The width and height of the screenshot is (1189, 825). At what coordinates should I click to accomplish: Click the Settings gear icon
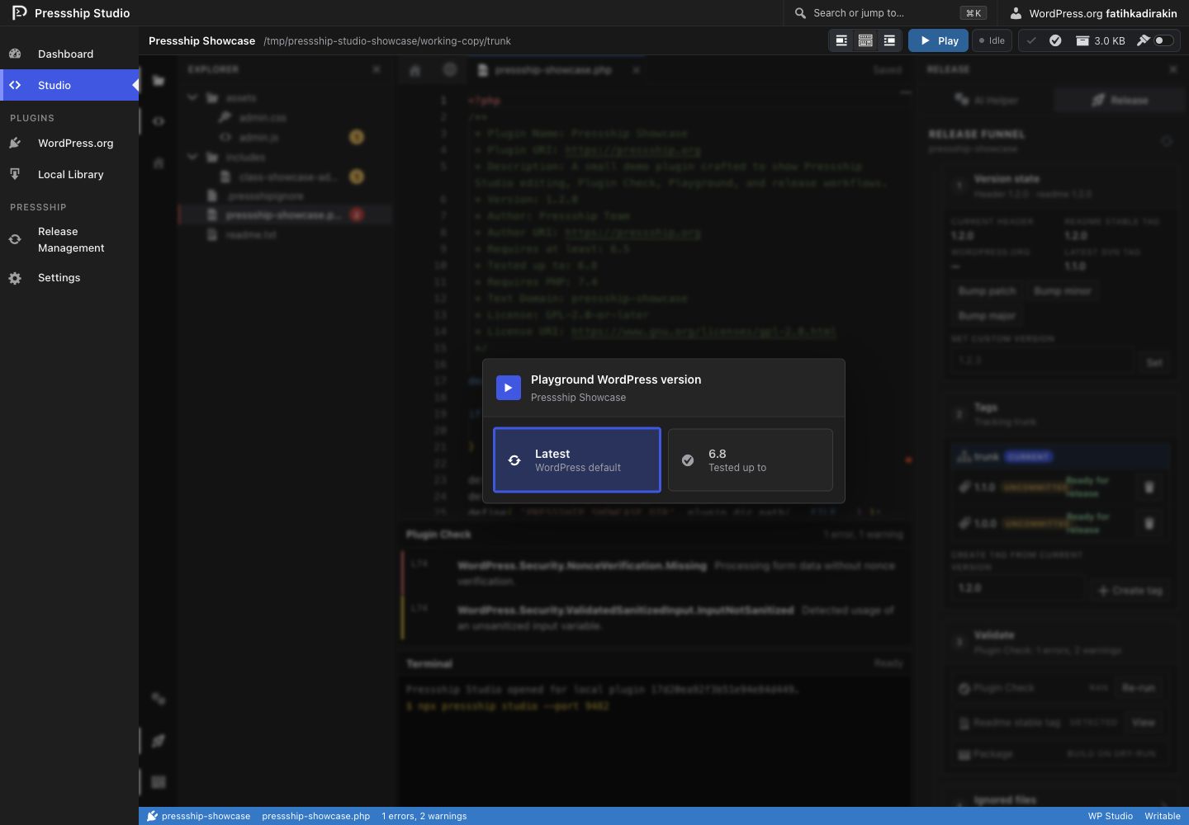[x=15, y=278]
